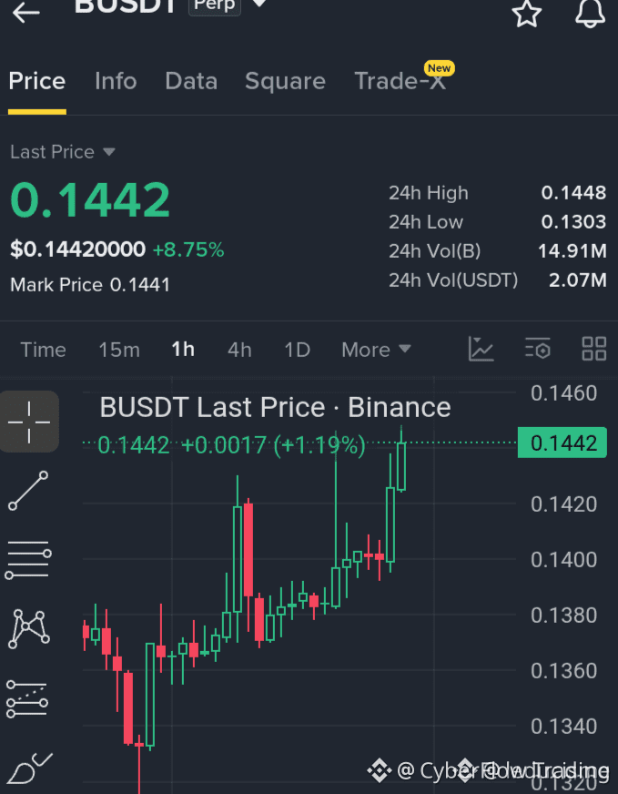Select the Time chart interval
Screen dimensions: 618x794
tap(43, 350)
